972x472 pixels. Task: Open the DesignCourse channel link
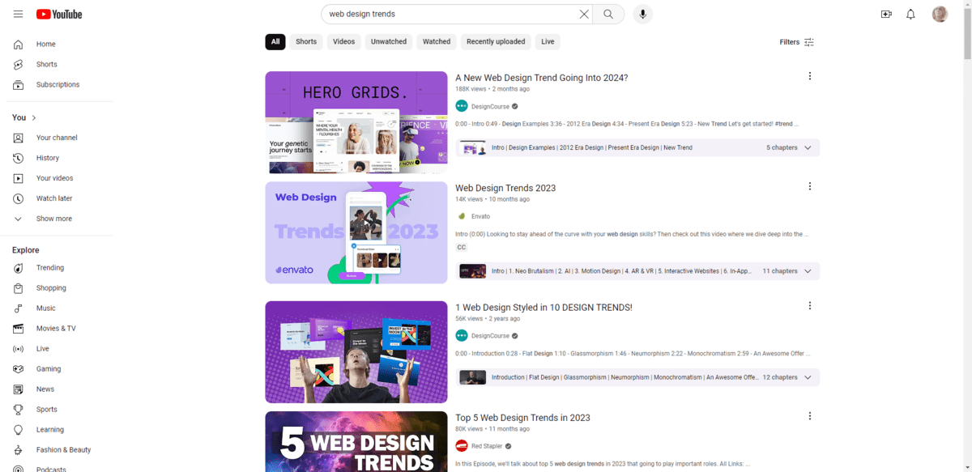click(490, 106)
